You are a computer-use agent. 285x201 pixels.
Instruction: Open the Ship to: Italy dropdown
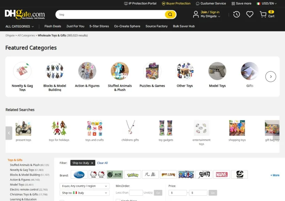(x=84, y=193)
